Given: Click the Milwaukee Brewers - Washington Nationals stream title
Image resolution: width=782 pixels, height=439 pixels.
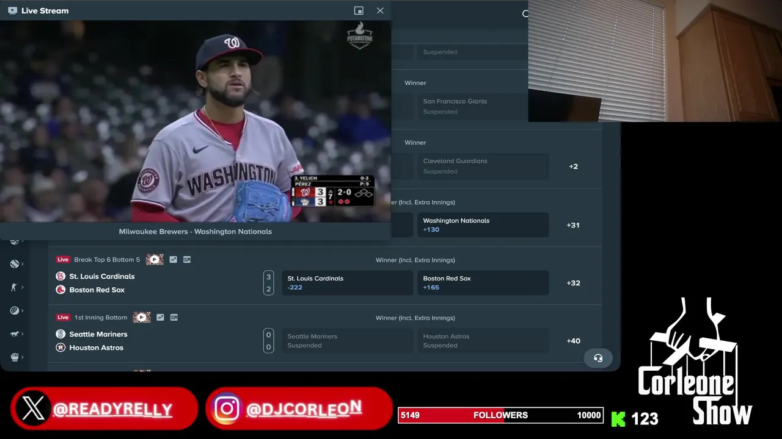Looking at the screenshot, I should pyautogui.click(x=195, y=232).
